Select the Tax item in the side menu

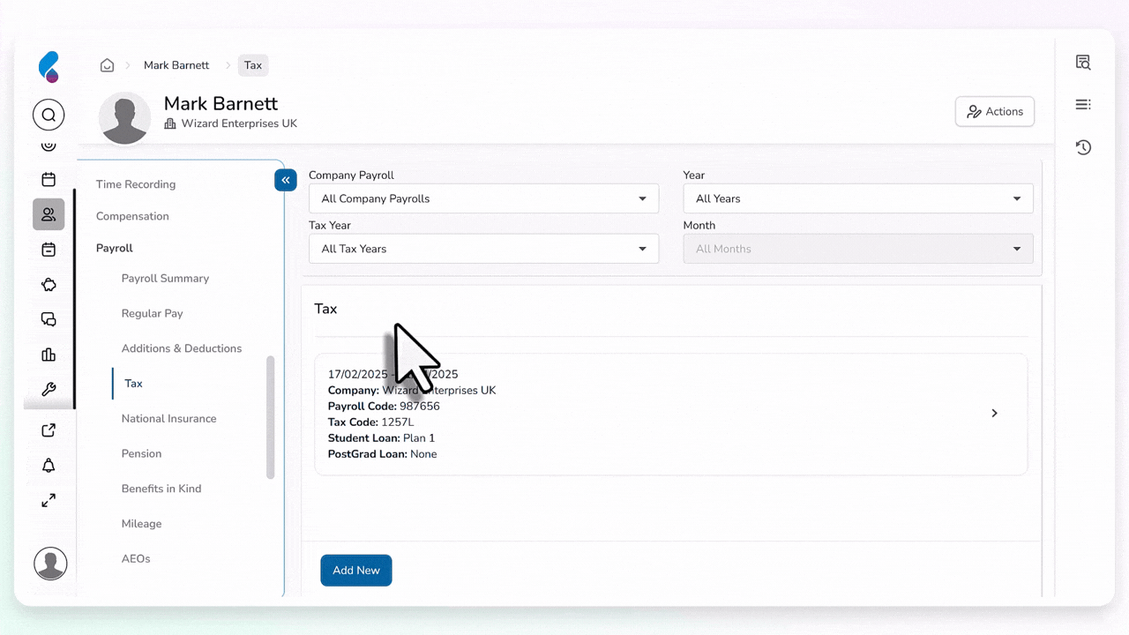133,384
